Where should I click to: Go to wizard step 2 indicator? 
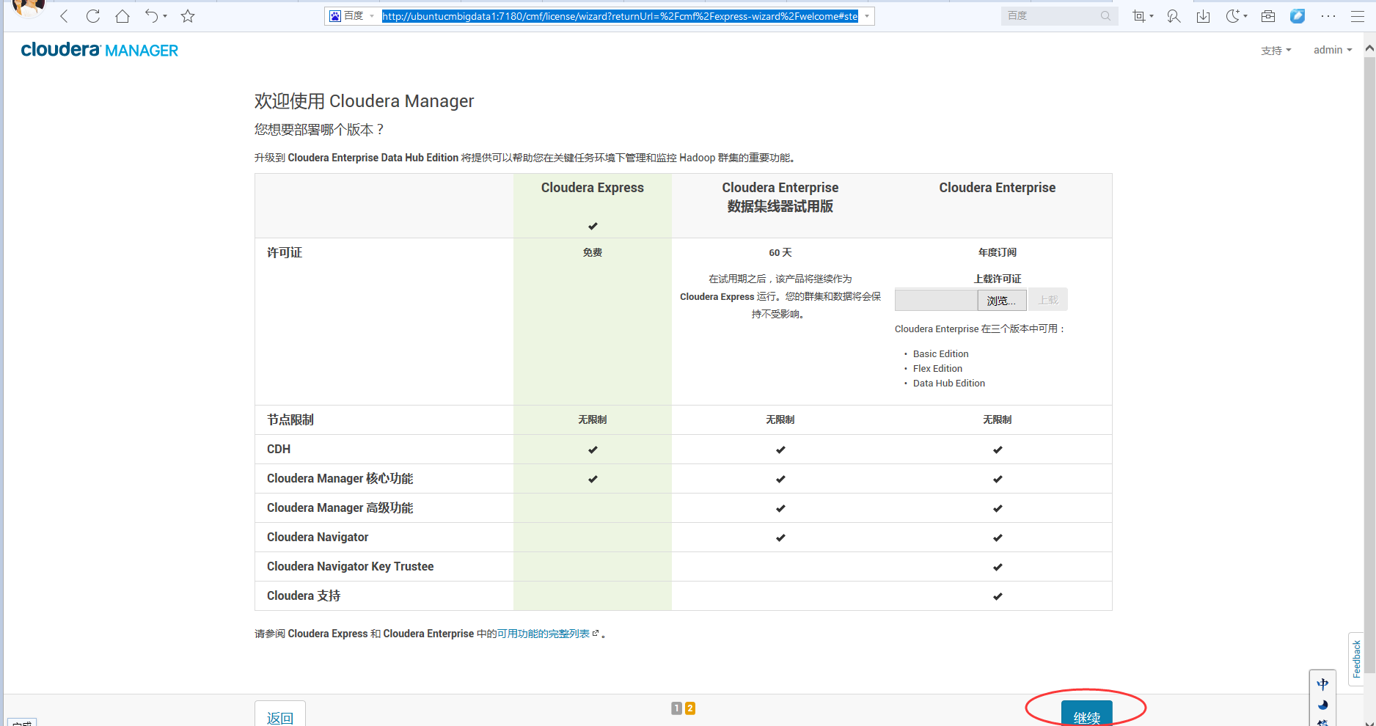690,708
